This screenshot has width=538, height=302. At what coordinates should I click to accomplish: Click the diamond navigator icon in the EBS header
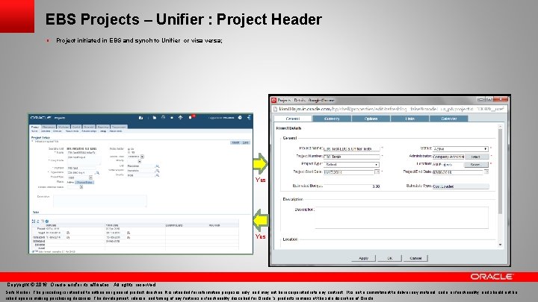point(181,118)
